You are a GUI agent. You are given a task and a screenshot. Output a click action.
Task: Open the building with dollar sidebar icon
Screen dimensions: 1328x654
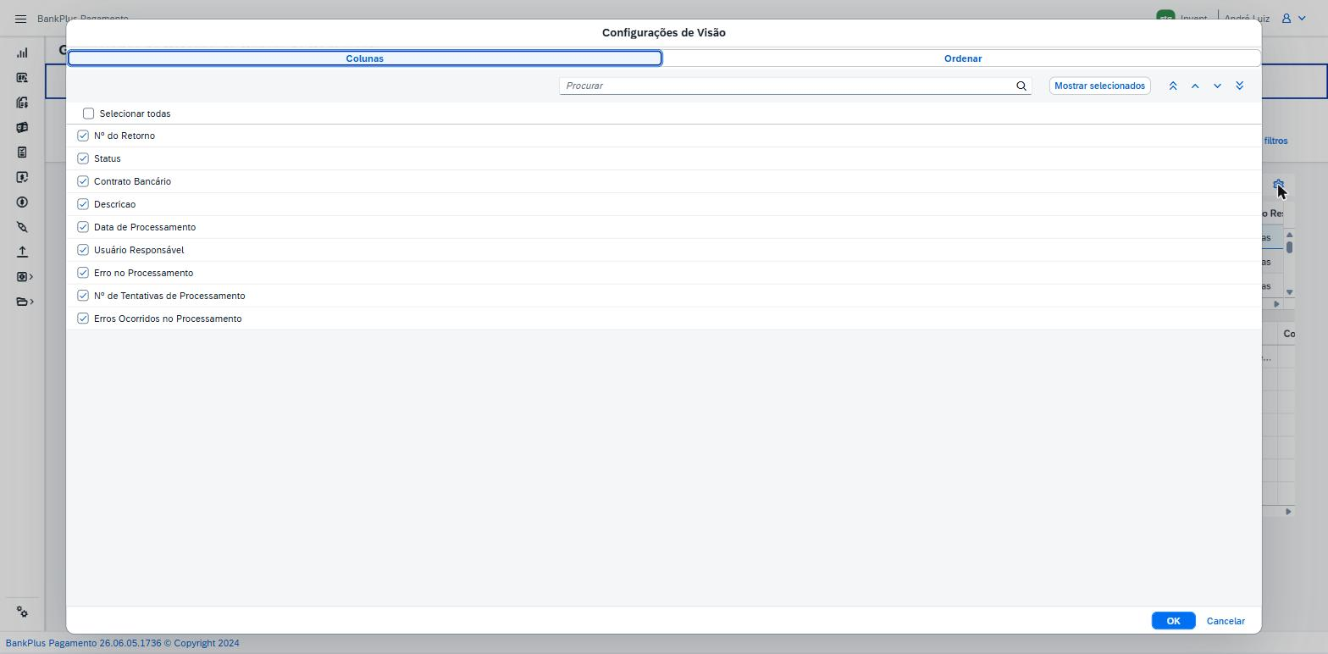pyautogui.click(x=22, y=103)
